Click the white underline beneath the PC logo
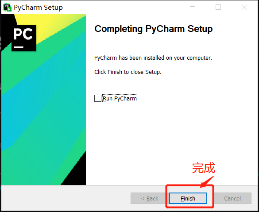 [x=19, y=47]
